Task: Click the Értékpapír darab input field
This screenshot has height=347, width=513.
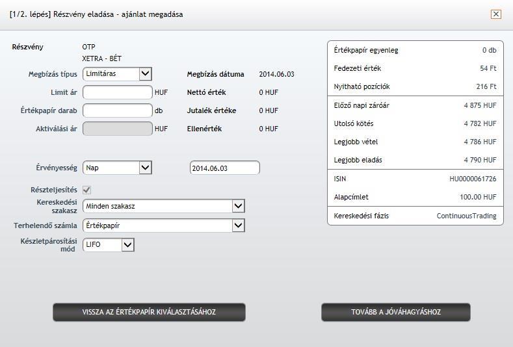Action: (x=118, y=110)
